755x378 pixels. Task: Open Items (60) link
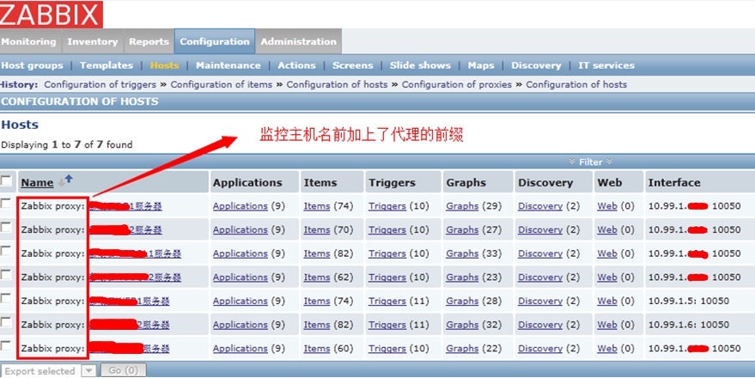[316, 349]
